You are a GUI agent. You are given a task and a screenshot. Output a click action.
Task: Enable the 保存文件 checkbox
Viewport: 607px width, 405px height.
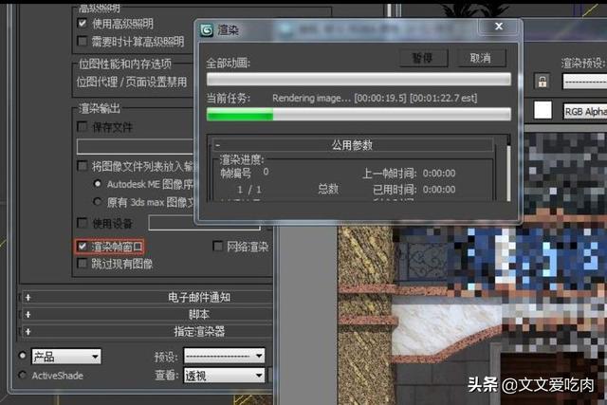pyautogui.click(x=83, y=126)
